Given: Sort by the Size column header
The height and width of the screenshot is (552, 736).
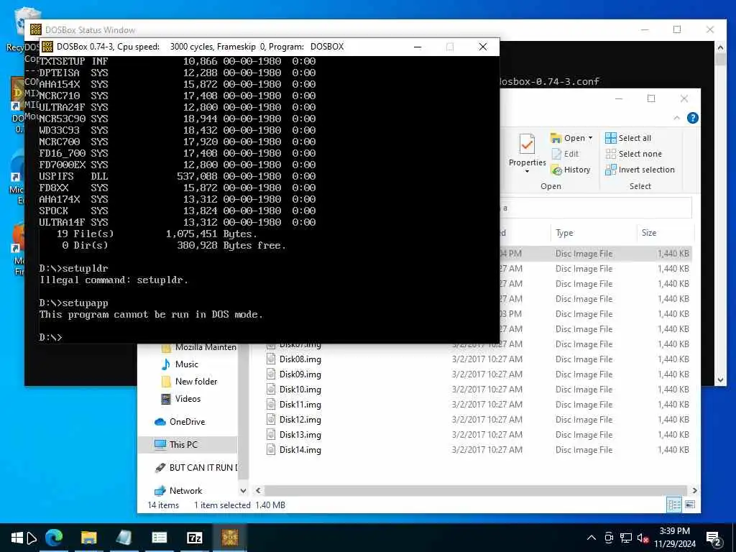Looking at the screenshot, I should pyautogui.click(x=665, y=233).
